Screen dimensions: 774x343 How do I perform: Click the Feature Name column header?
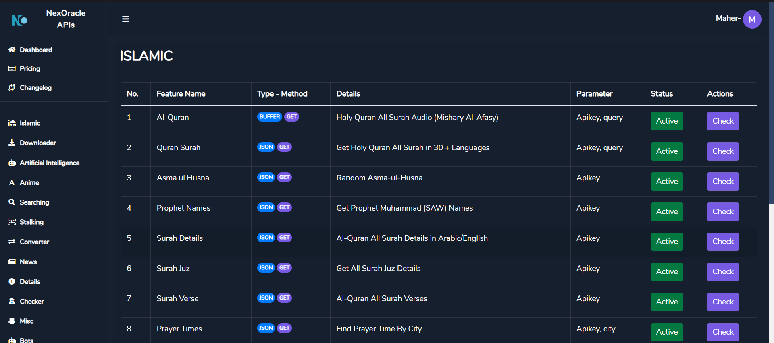pos(181,94)
